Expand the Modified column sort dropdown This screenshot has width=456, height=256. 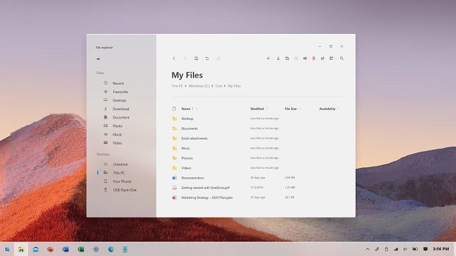pos(266,109)
